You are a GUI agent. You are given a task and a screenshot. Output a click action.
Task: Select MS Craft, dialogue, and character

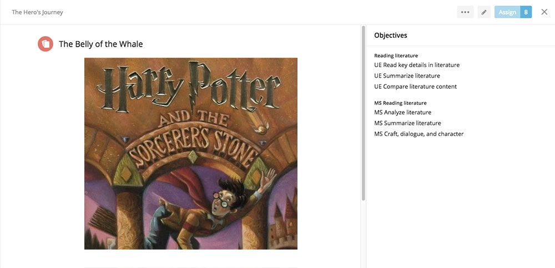(418, 134)
